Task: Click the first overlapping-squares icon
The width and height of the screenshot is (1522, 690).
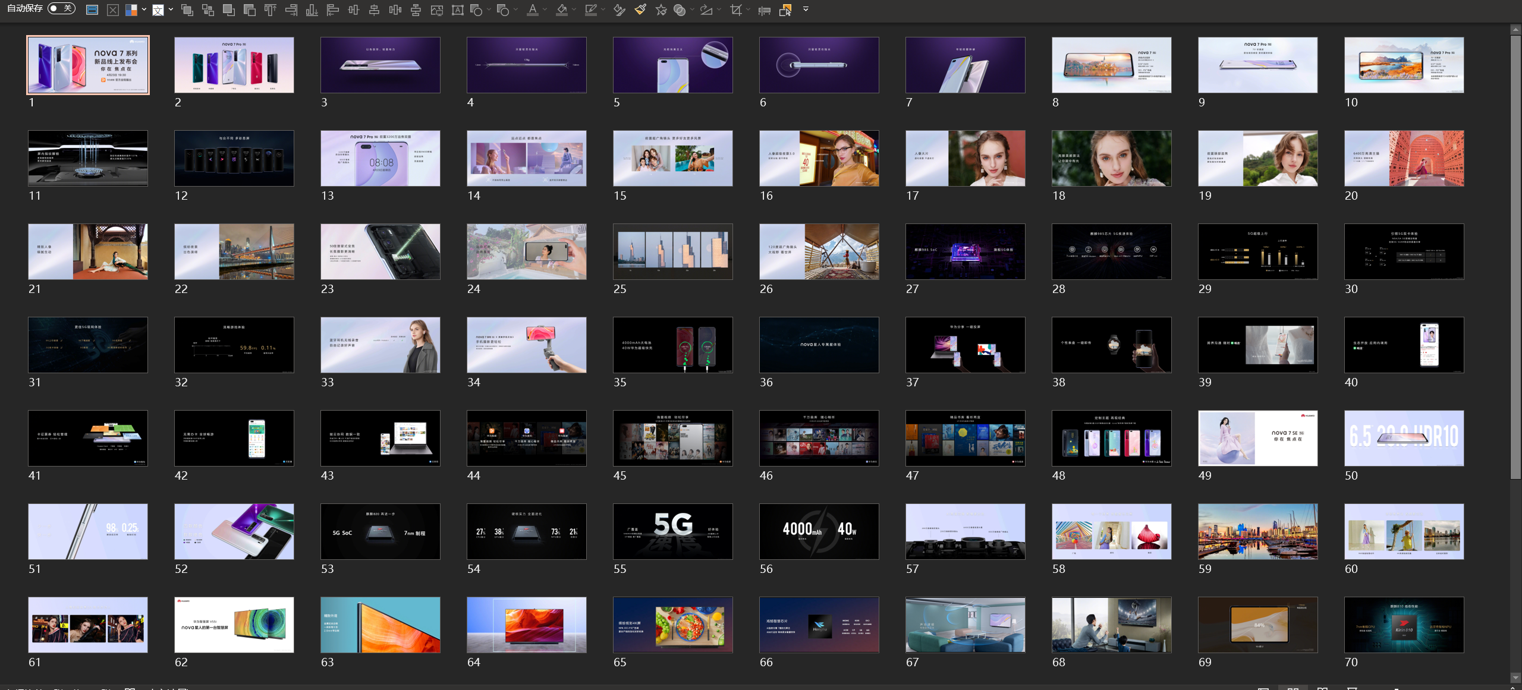Action: pyautogui.click(x=187, y=10)
